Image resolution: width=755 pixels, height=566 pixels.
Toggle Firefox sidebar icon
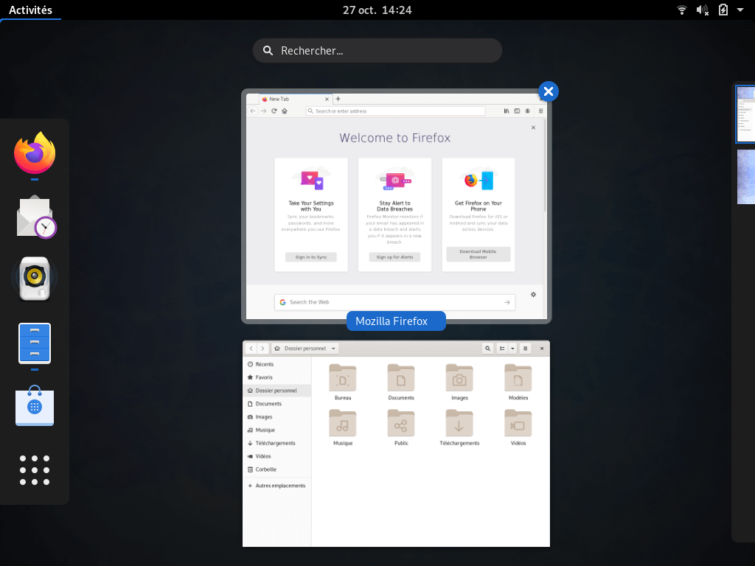click(x=517, y=111)
